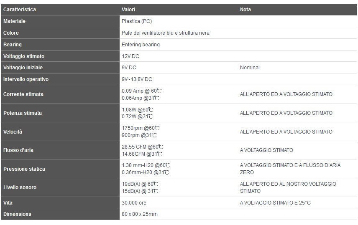Click the A VOLTAGGIO STIMATO E 25°C note

pos(275,202)
